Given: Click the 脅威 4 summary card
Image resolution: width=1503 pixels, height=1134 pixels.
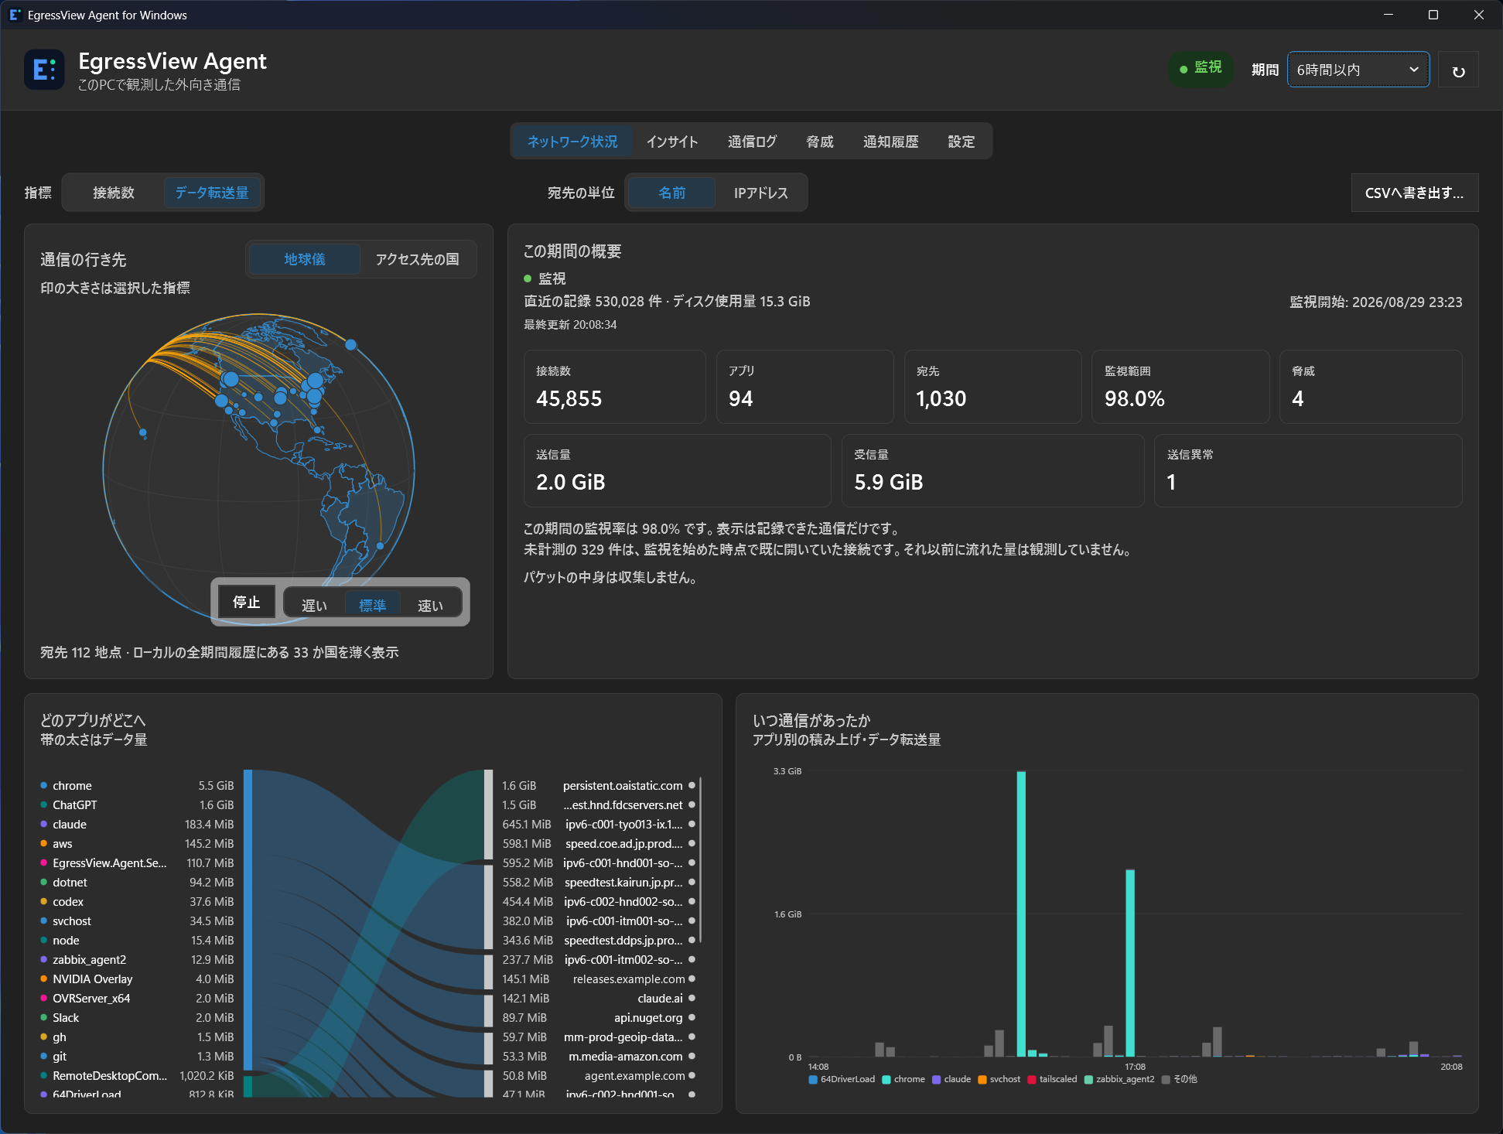Looking at the screenshot, I should click(1371, 387).
